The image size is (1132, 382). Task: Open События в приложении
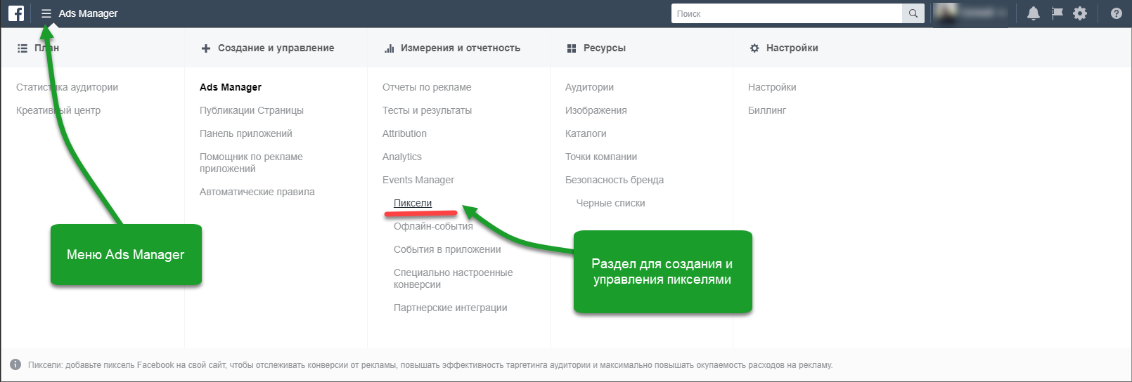(x=447, y=249)
